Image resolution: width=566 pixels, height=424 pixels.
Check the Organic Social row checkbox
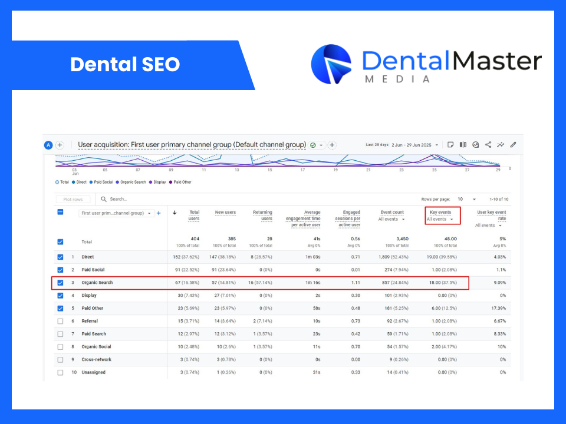60,347
